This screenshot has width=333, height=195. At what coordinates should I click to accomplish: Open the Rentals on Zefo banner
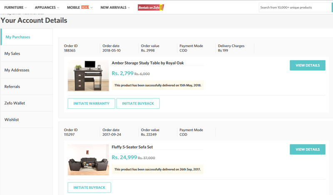[151, 7]
